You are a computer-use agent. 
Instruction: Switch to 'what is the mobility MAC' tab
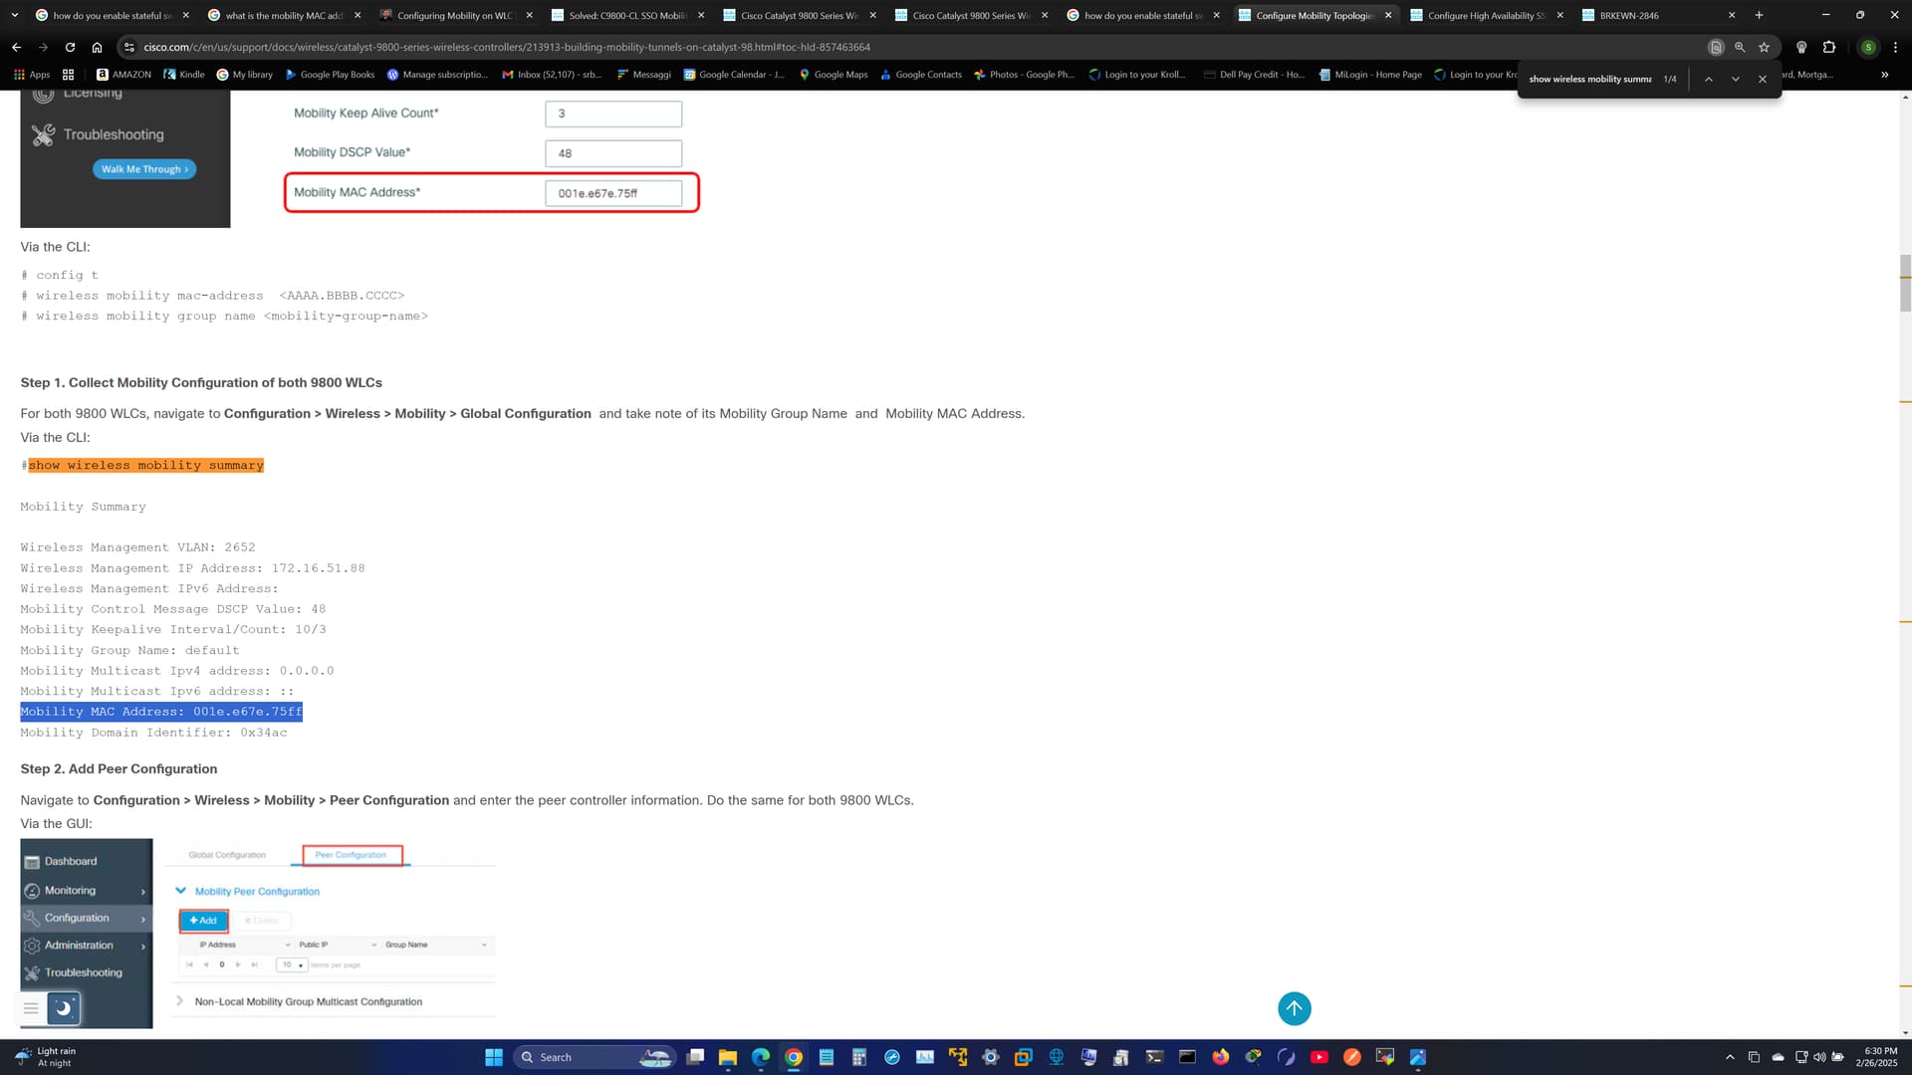[x=284, y=15]
